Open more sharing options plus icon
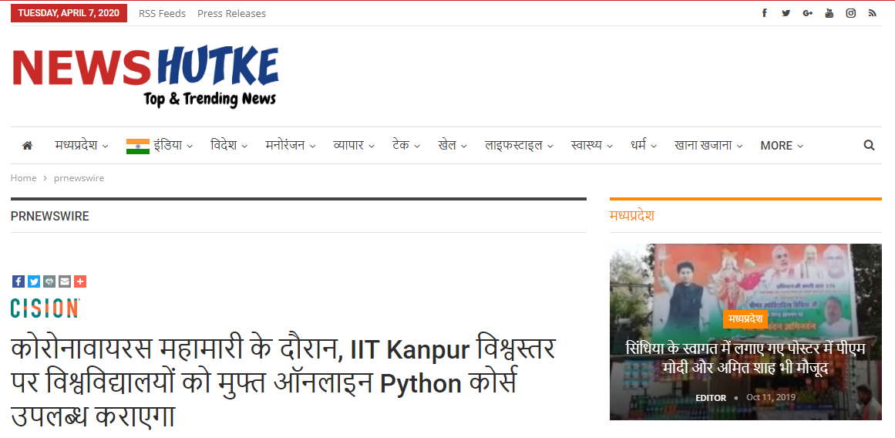The image size is (895, 438). 80,281
